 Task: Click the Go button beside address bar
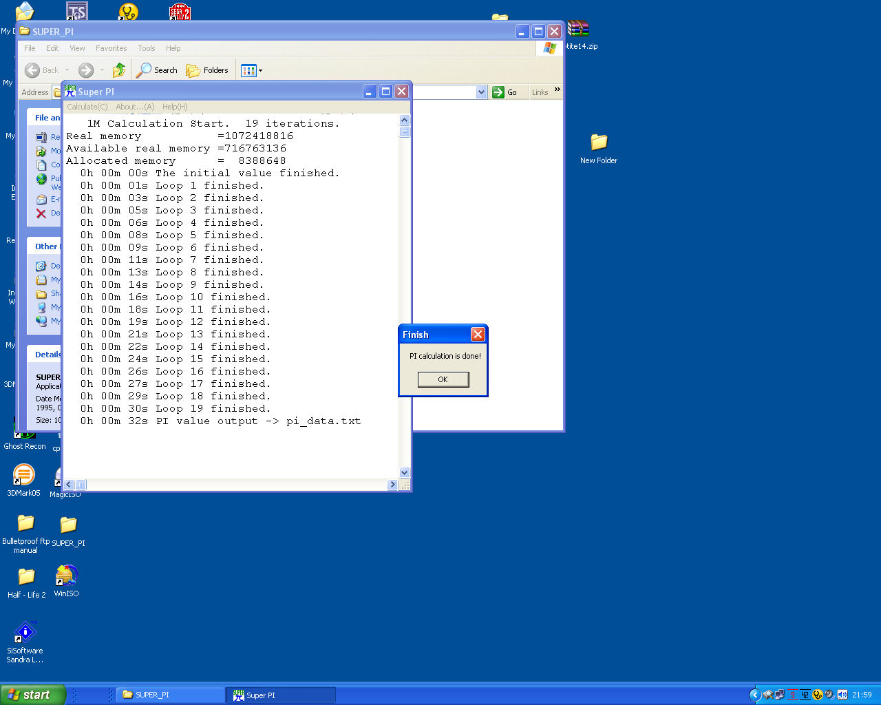click(x=505, y=92)
